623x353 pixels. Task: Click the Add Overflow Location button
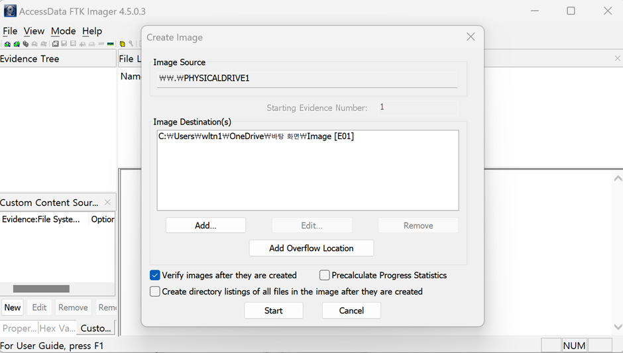coord(311,248)
